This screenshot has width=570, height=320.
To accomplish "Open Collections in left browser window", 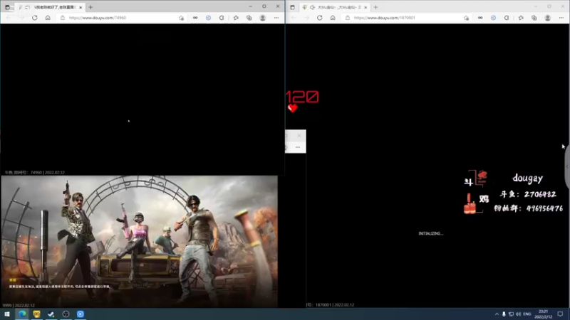I will click(x=249, y=18).
